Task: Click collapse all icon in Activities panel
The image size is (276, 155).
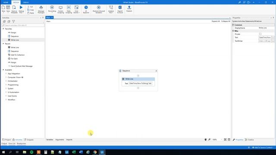Action: tap(9, 22)
